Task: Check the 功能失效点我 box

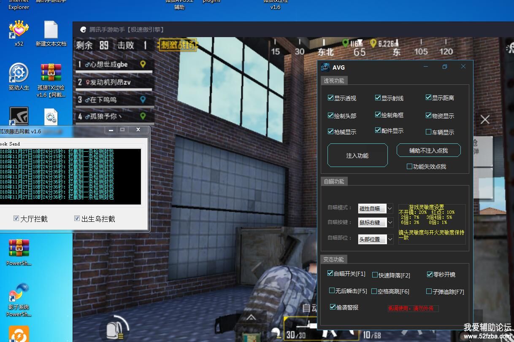Action: click(409, 166)
